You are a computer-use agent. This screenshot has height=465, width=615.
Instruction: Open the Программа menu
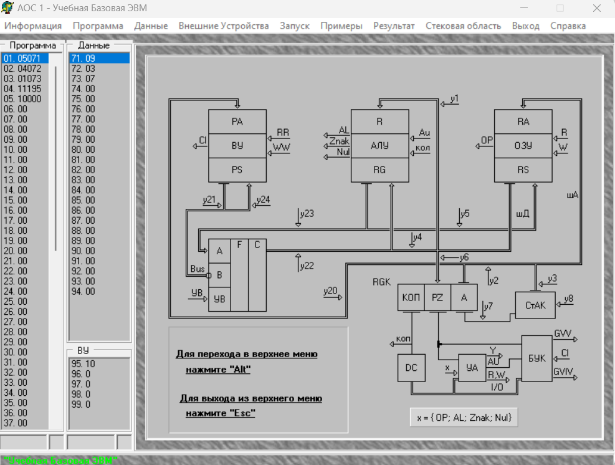98,26
